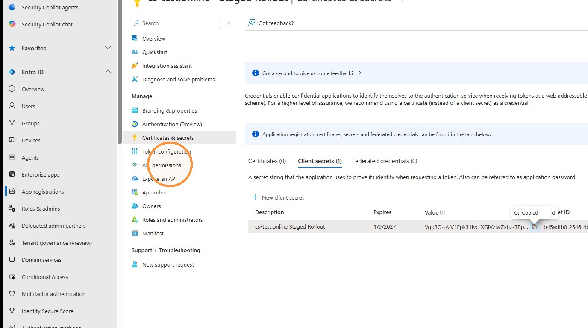The height and width of the screenshot is (328, 588).
Task: Click the Description column header
Action: 270,212
